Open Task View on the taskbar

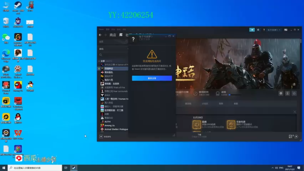tap(66, 168)
